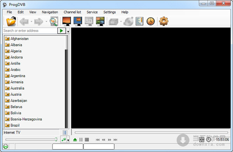This screenshot has width=233, height=152.
Task: Select the Bosnia-Herzegovina folder
Action: tap(23, 119)
